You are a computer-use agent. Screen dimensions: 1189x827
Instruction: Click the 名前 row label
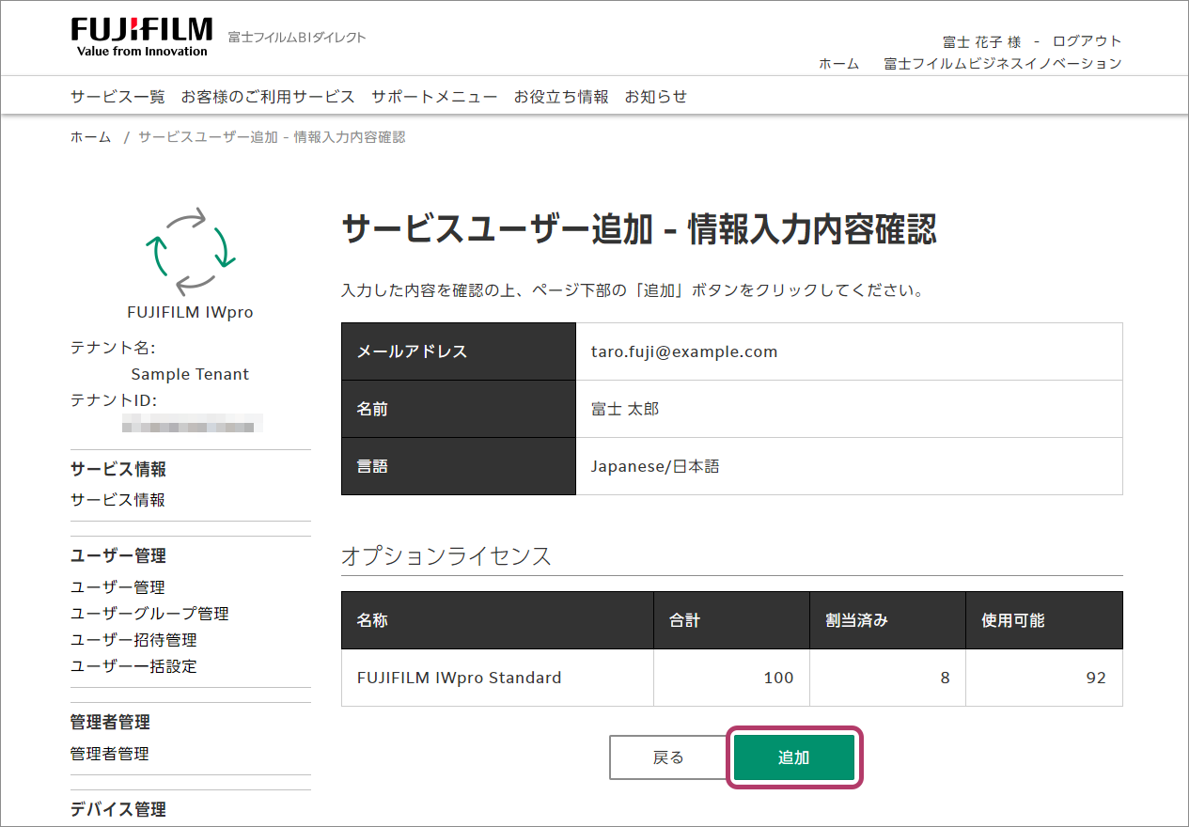372,410
